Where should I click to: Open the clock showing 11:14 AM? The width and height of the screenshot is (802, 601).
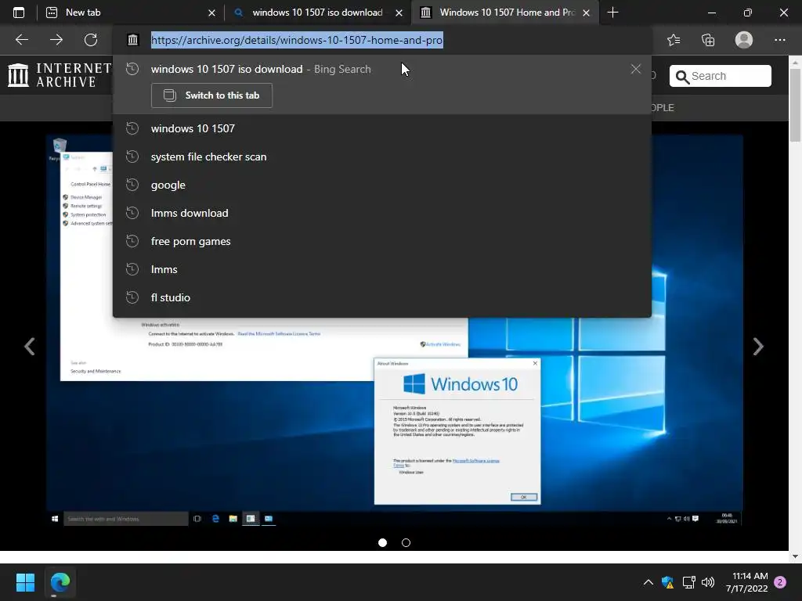(x=746, y=582)
